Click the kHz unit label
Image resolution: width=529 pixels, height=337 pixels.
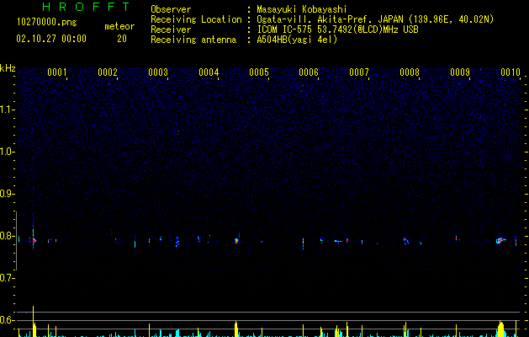coord(8,68)
